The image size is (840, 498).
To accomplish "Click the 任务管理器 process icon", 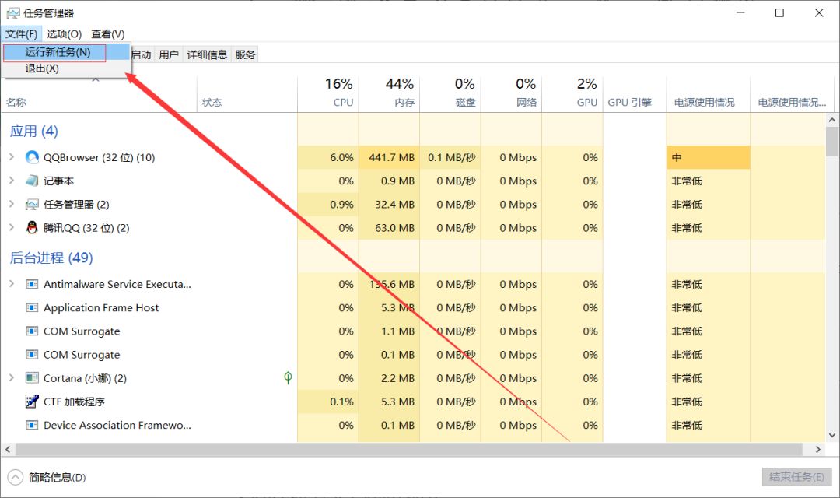I will [32, 205].
